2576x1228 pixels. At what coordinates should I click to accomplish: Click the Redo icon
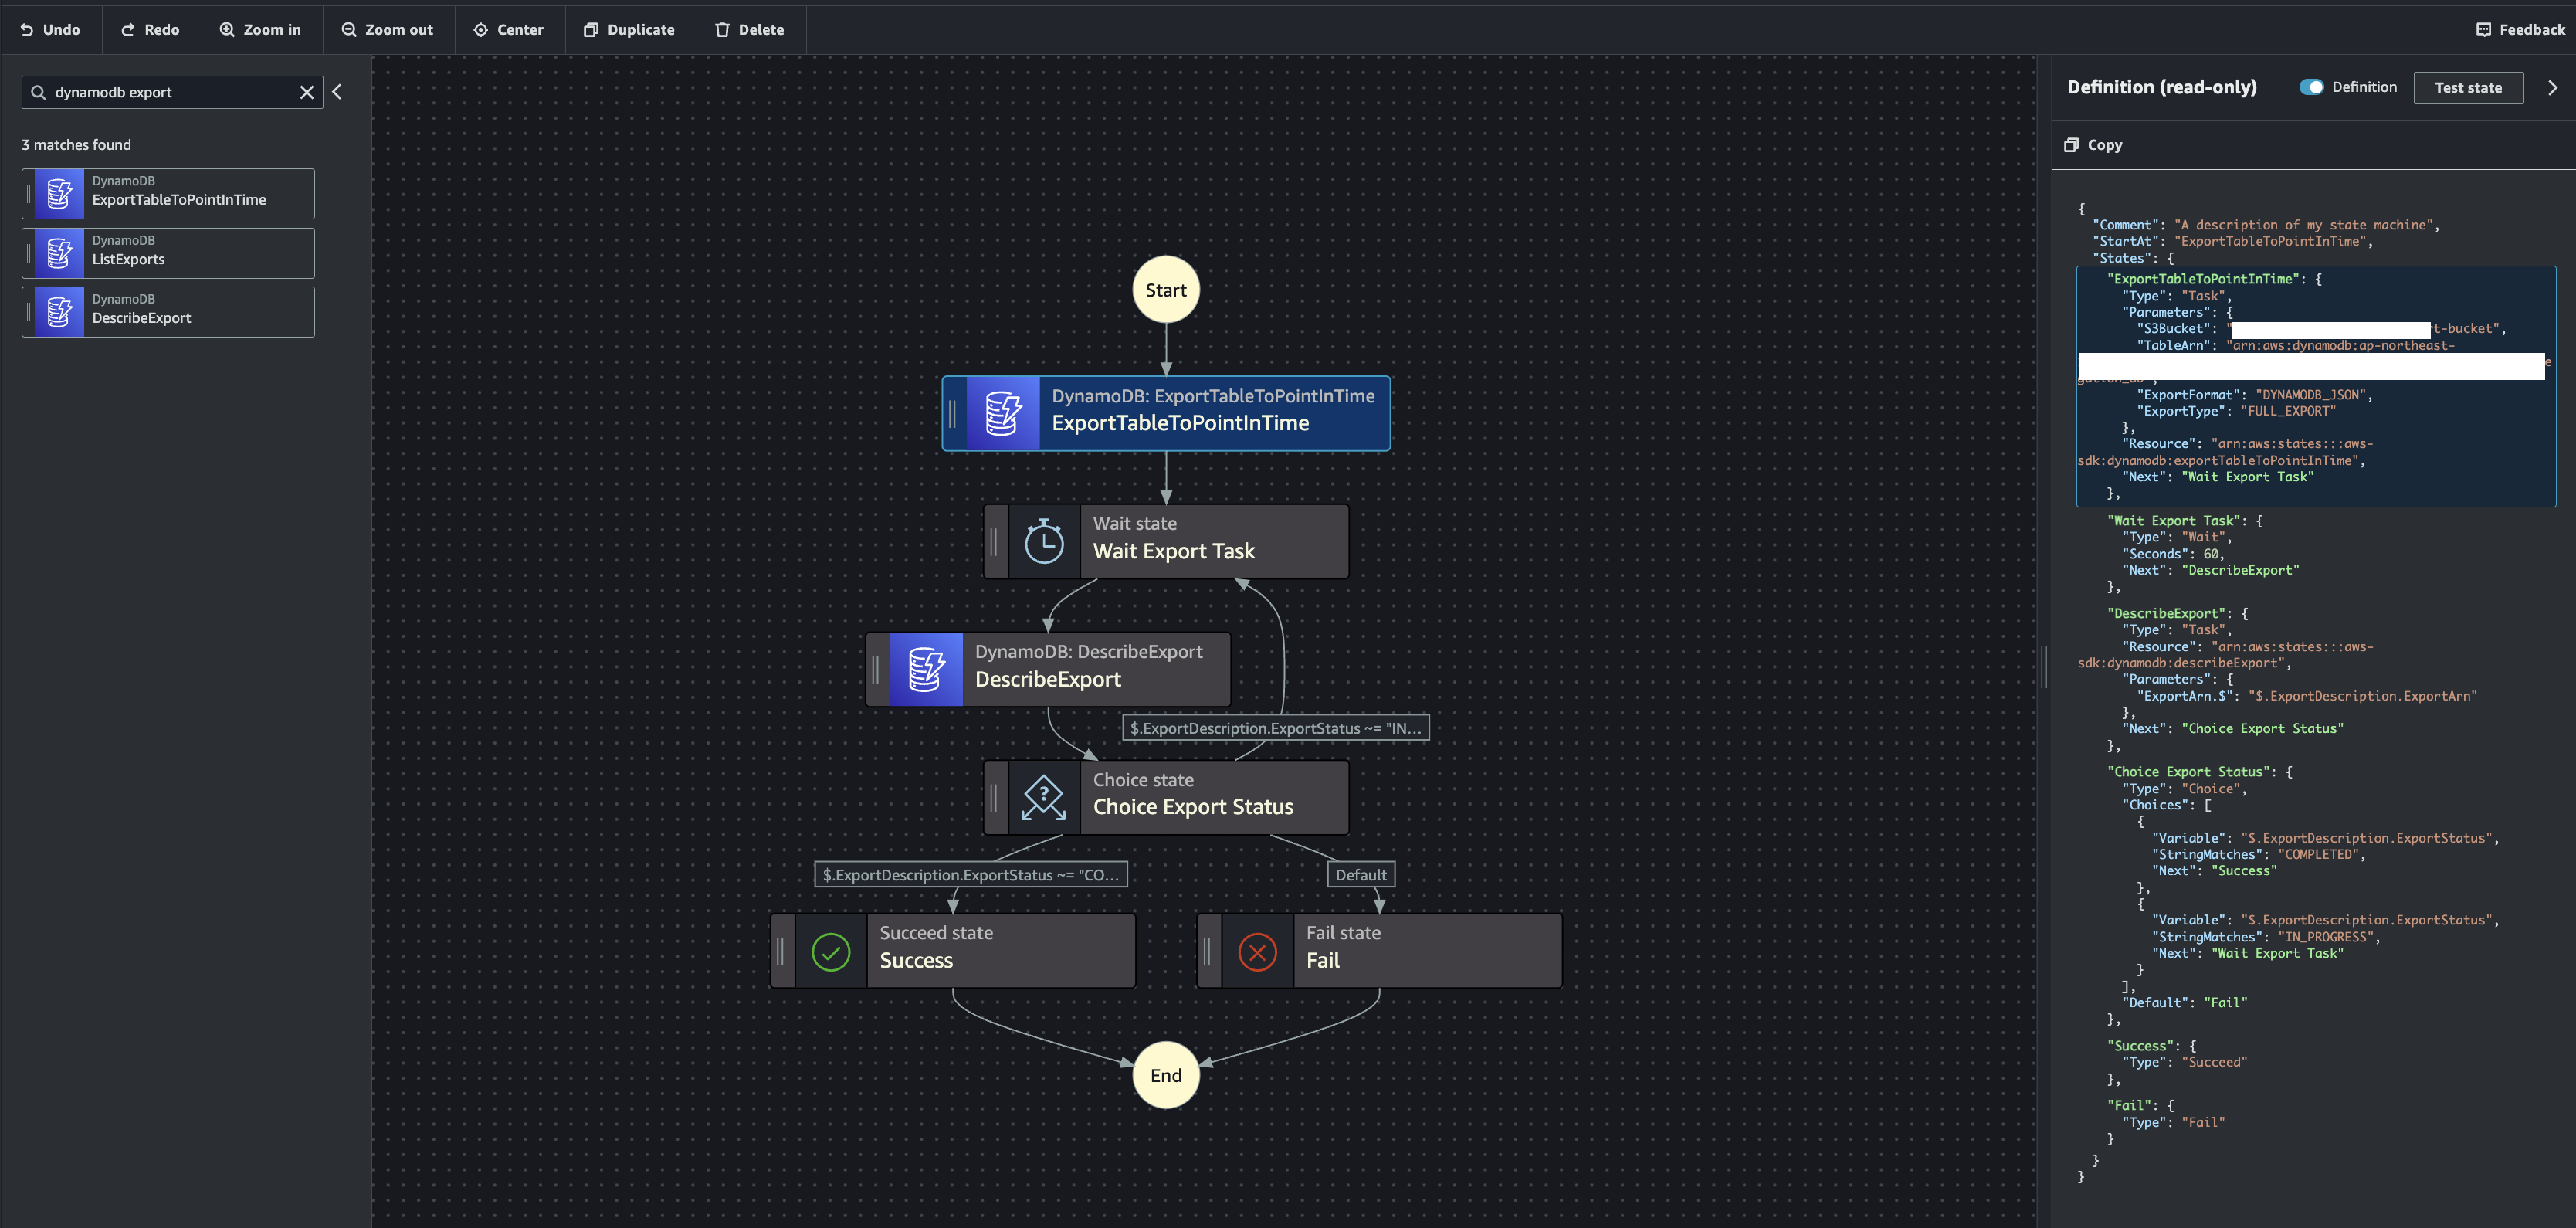150,29
